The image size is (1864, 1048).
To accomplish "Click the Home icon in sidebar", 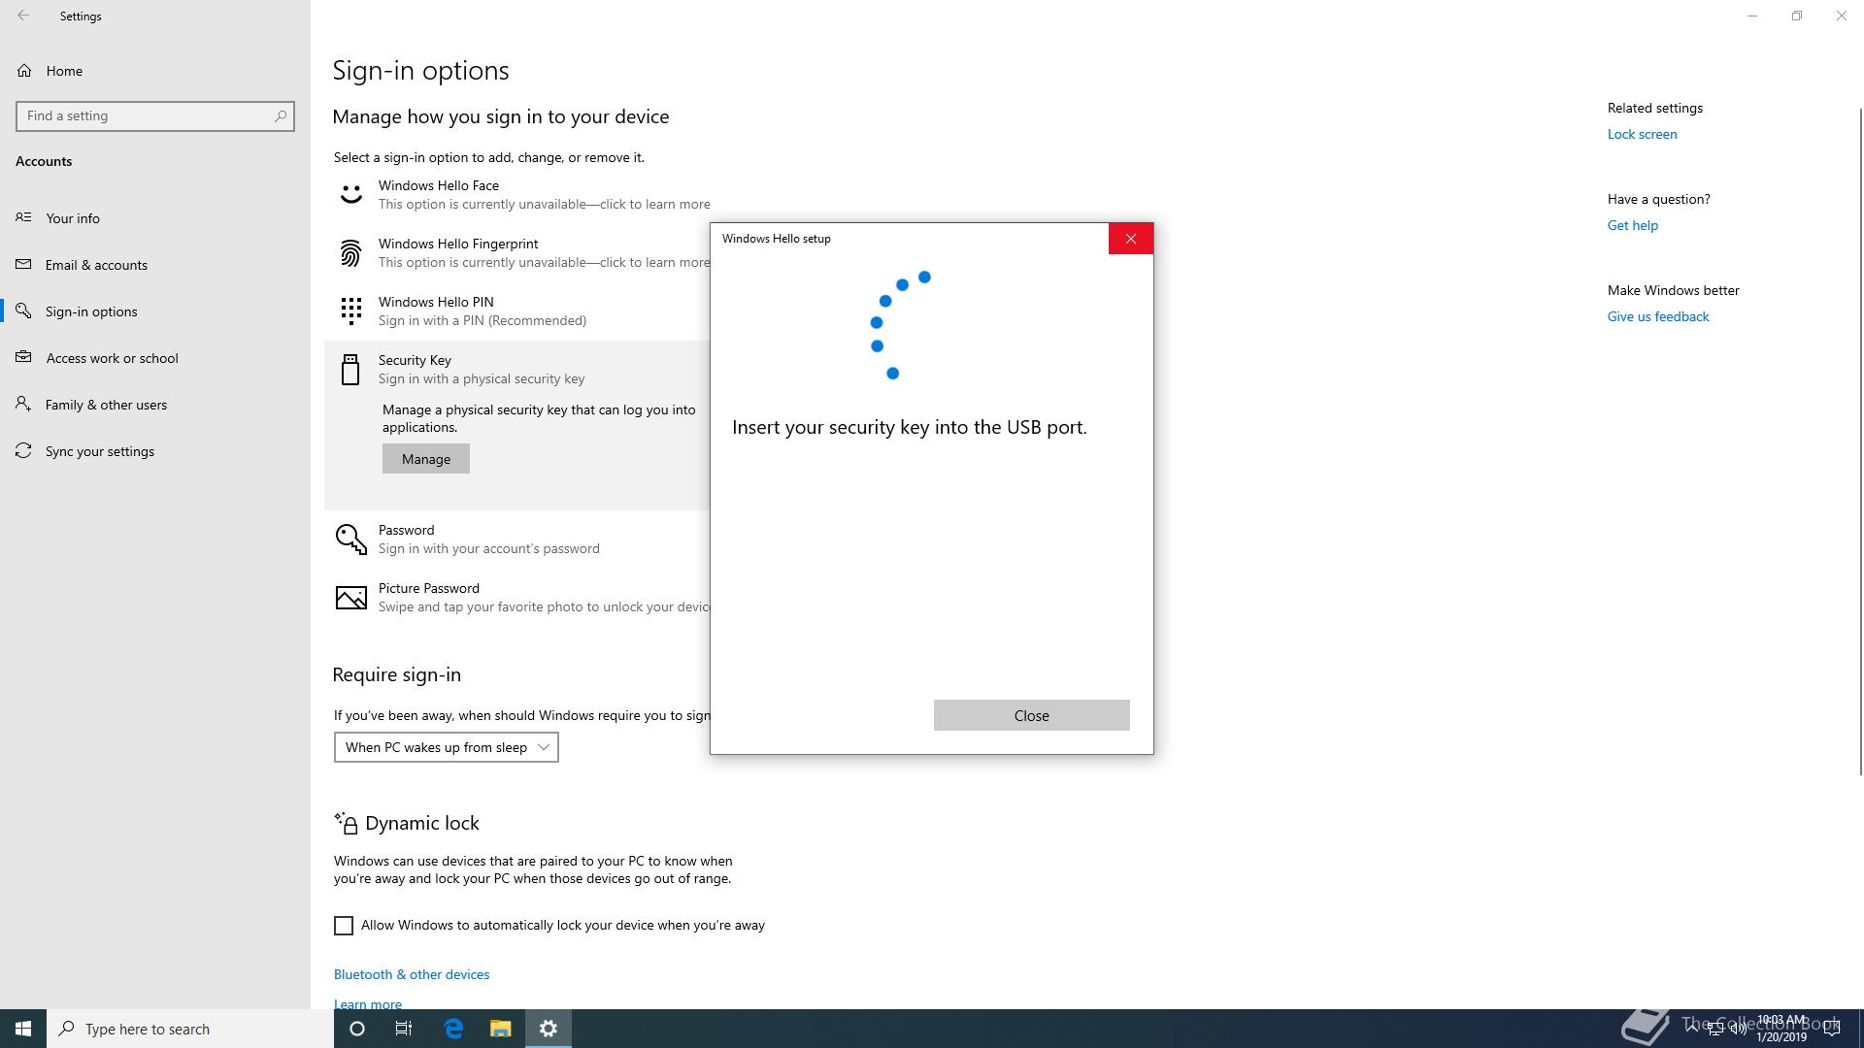I will pos(24,71).
